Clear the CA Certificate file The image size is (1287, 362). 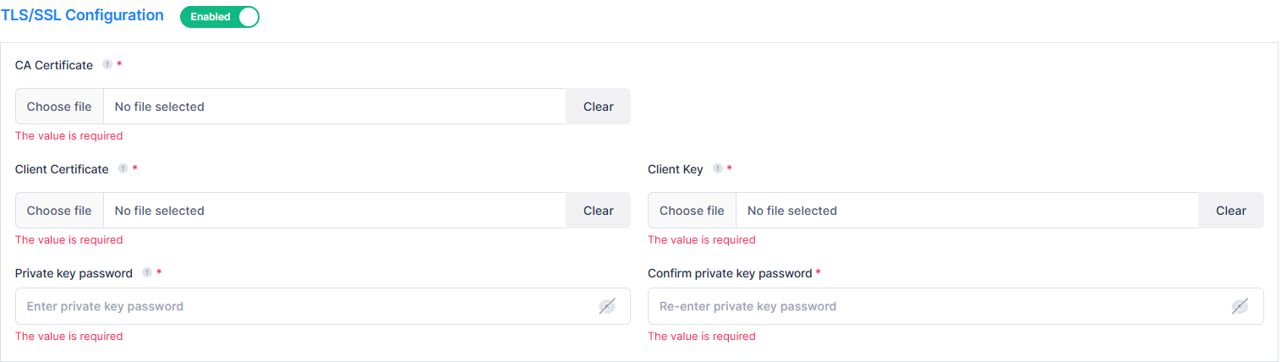pyautogui.click(x=599, y=107)
